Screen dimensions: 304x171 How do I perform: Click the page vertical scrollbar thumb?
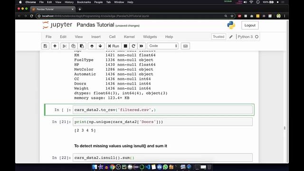coord(285,128)
